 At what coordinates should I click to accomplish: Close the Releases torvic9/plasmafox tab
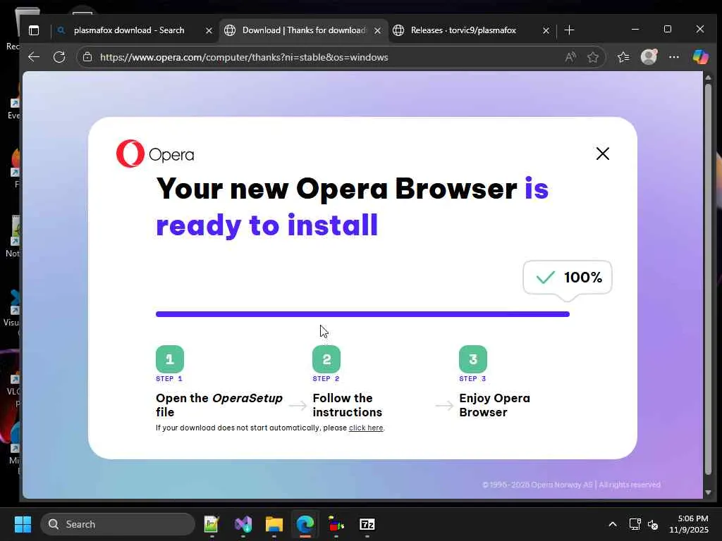[x=546, y=30]
